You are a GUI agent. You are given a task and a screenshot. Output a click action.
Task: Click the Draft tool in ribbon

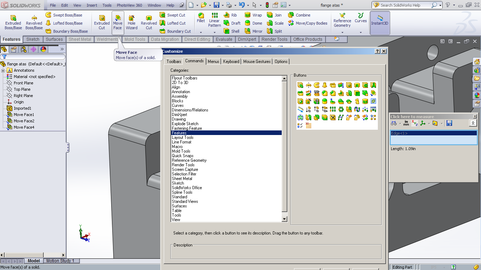coord(232,23)
